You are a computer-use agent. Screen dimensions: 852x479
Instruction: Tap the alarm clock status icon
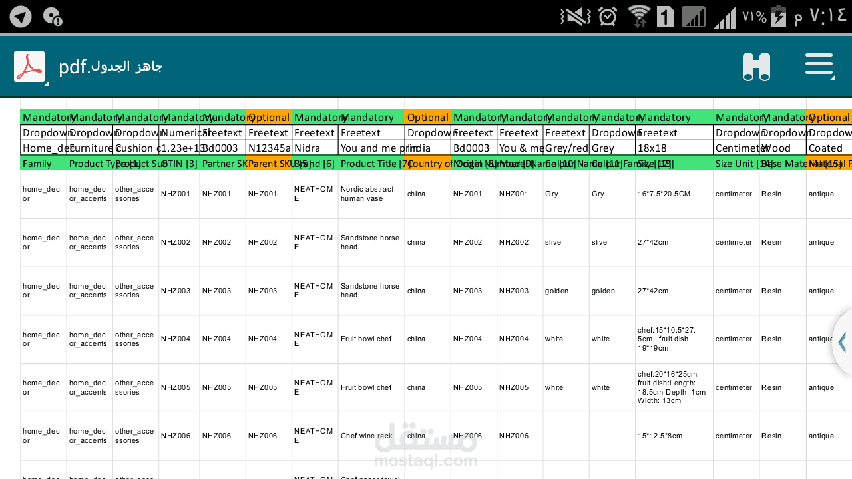click(x=607, y=17)
